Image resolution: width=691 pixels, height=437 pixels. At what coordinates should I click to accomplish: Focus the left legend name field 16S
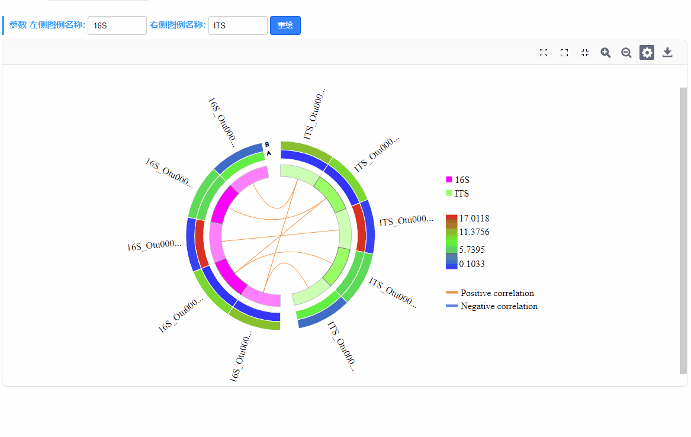pos(117,25)
